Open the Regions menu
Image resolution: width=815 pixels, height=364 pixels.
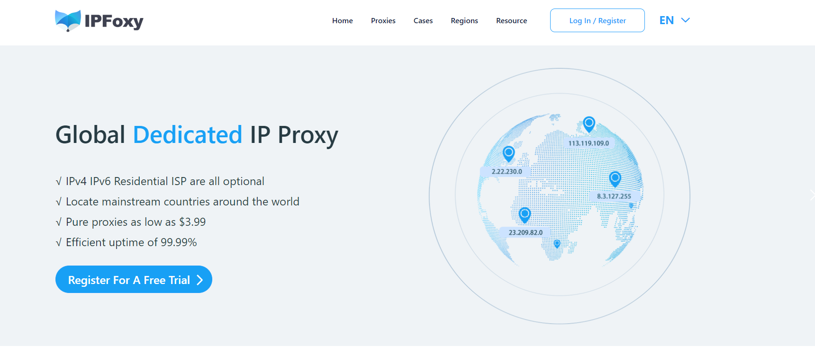tap(464, 21)
